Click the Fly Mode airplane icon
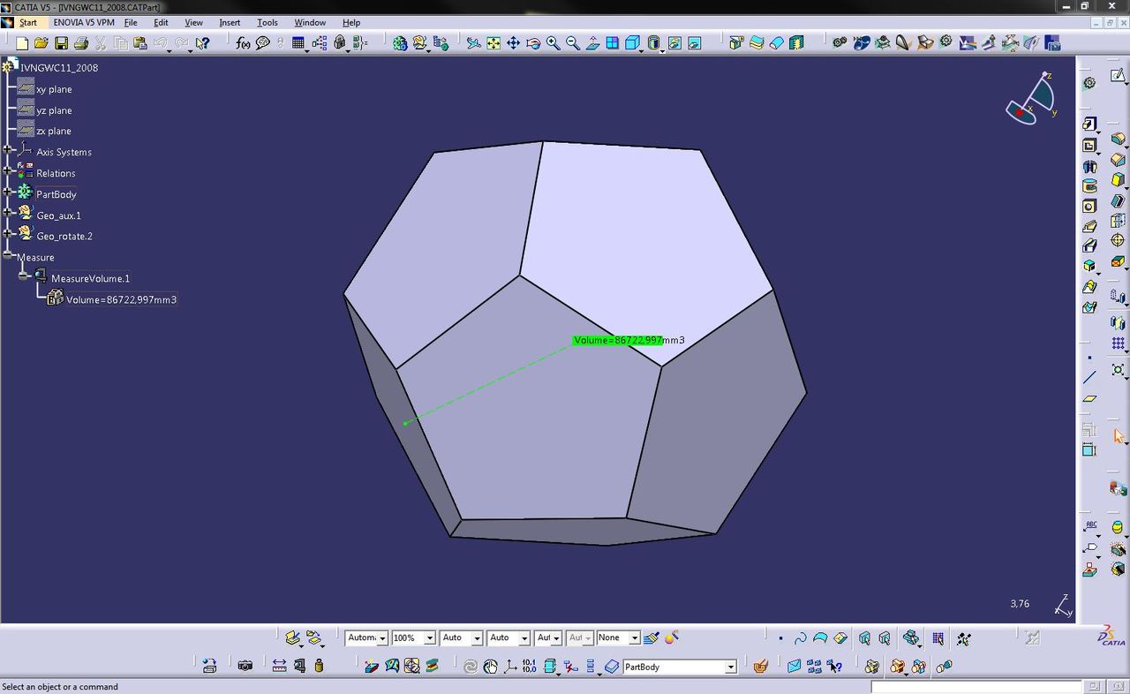This screenshot has height=694, width=1130. 474,42
